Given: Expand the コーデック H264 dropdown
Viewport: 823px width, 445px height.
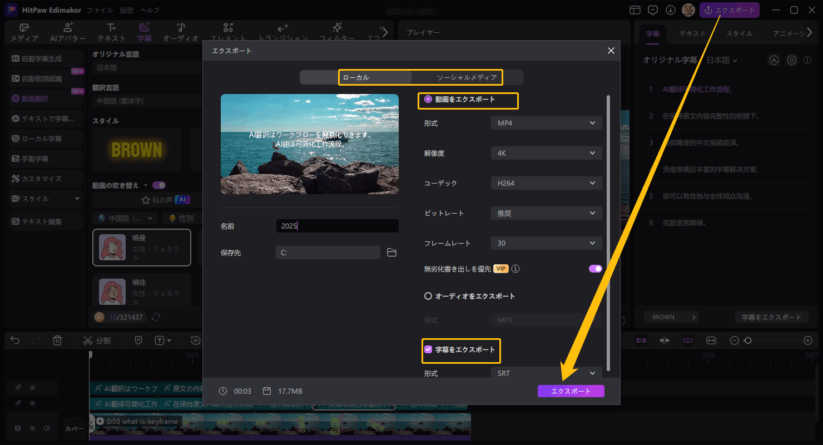Looking at the screenshot, I should coord(546,183).
